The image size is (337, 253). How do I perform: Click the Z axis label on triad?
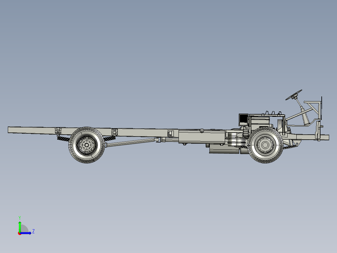click(33, 231)
